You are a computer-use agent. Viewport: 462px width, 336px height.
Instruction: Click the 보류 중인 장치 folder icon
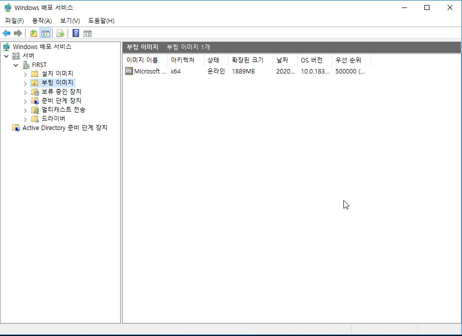point(35,92)
